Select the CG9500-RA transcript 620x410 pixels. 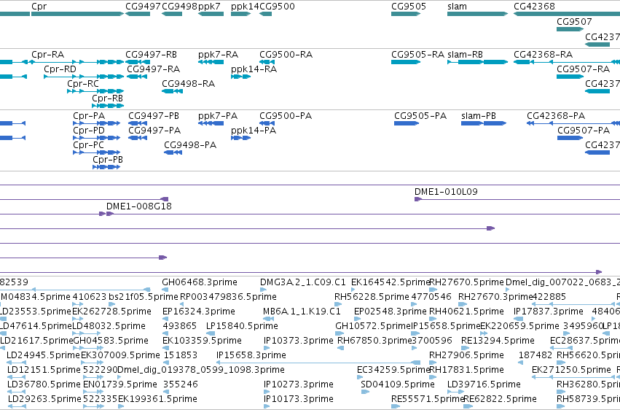[267, 62]
